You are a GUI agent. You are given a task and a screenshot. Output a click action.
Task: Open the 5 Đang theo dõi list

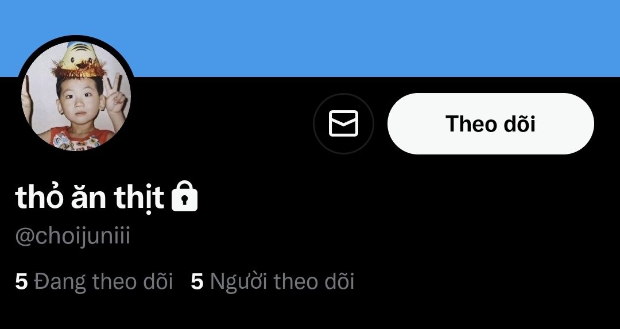[94, 281]
